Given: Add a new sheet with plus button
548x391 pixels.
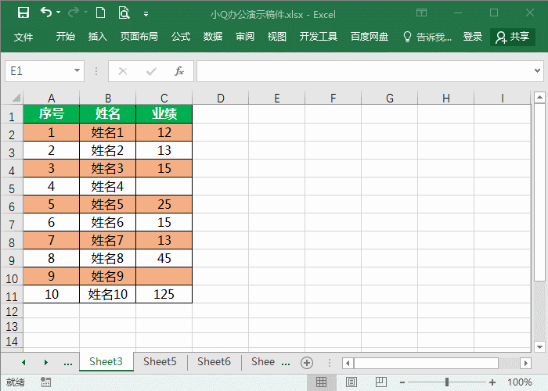Looking at the screenshot, I should (x=307, y=363).
